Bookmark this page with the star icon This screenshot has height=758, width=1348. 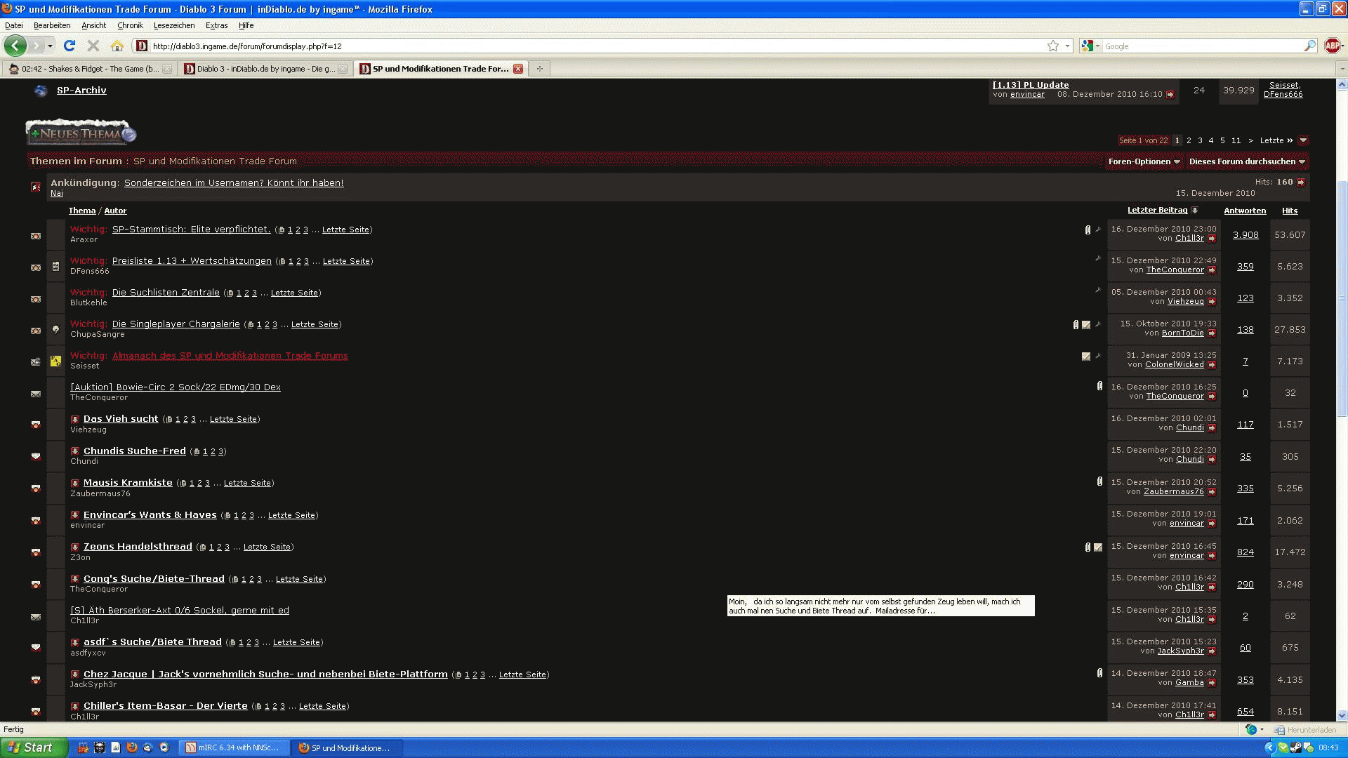(1052, 46)
